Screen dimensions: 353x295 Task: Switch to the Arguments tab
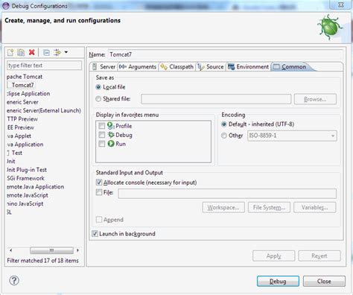point(137,66)
